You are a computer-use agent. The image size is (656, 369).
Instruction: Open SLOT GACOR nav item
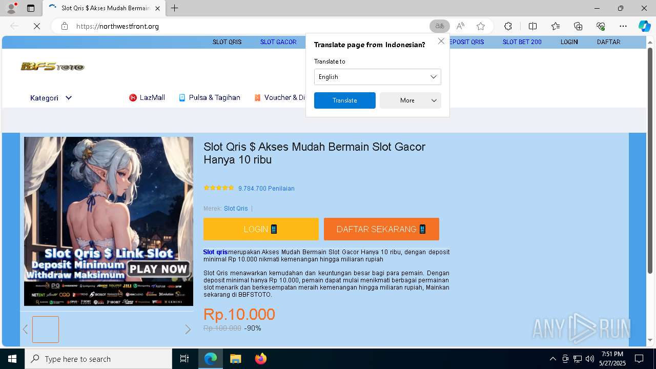click(278, 42)
